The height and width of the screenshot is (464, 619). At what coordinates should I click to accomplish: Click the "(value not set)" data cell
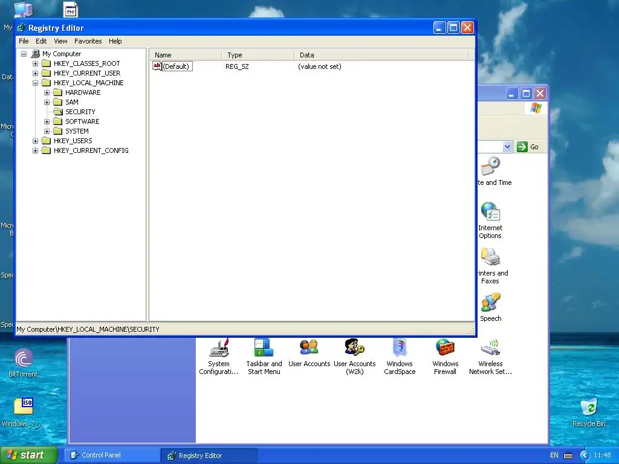319,66
